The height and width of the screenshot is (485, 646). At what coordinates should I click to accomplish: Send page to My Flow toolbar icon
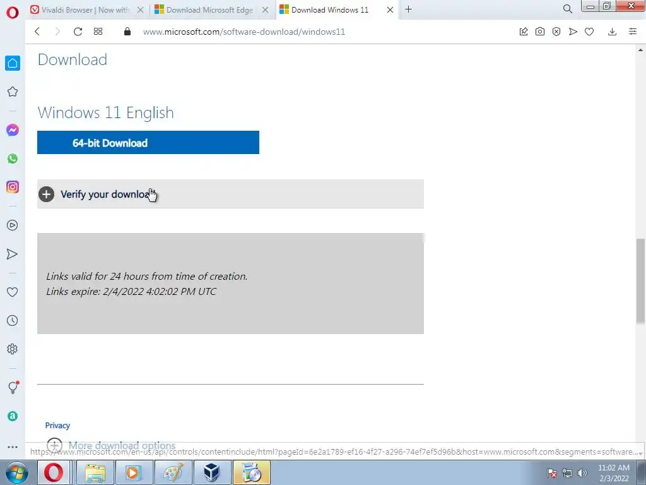tap(573, 32)
